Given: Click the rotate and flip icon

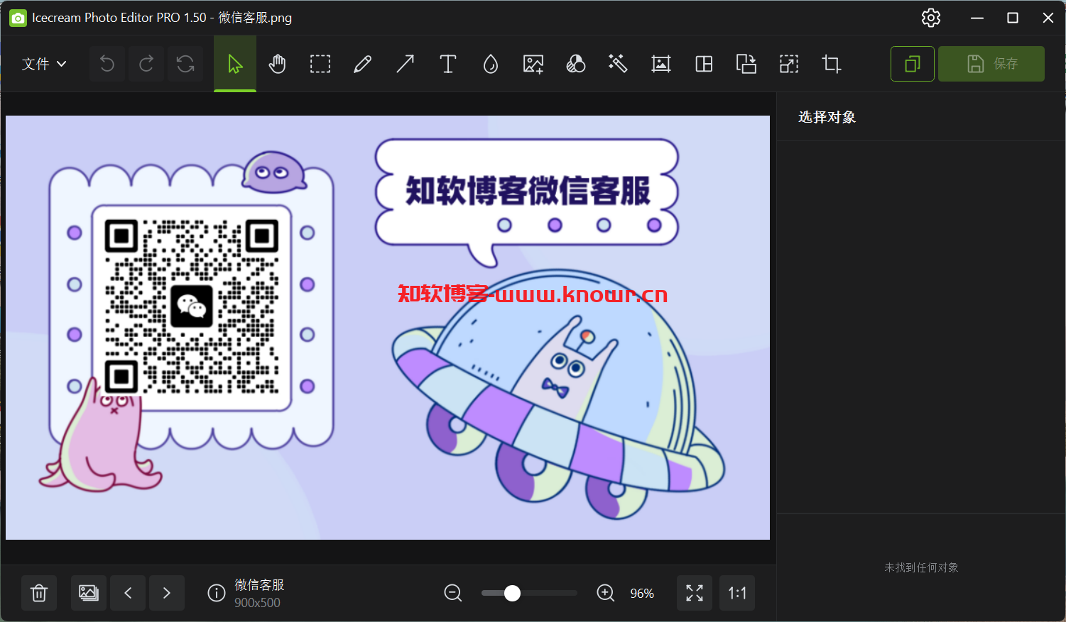Looking at the screenshot, I should 746,64.
